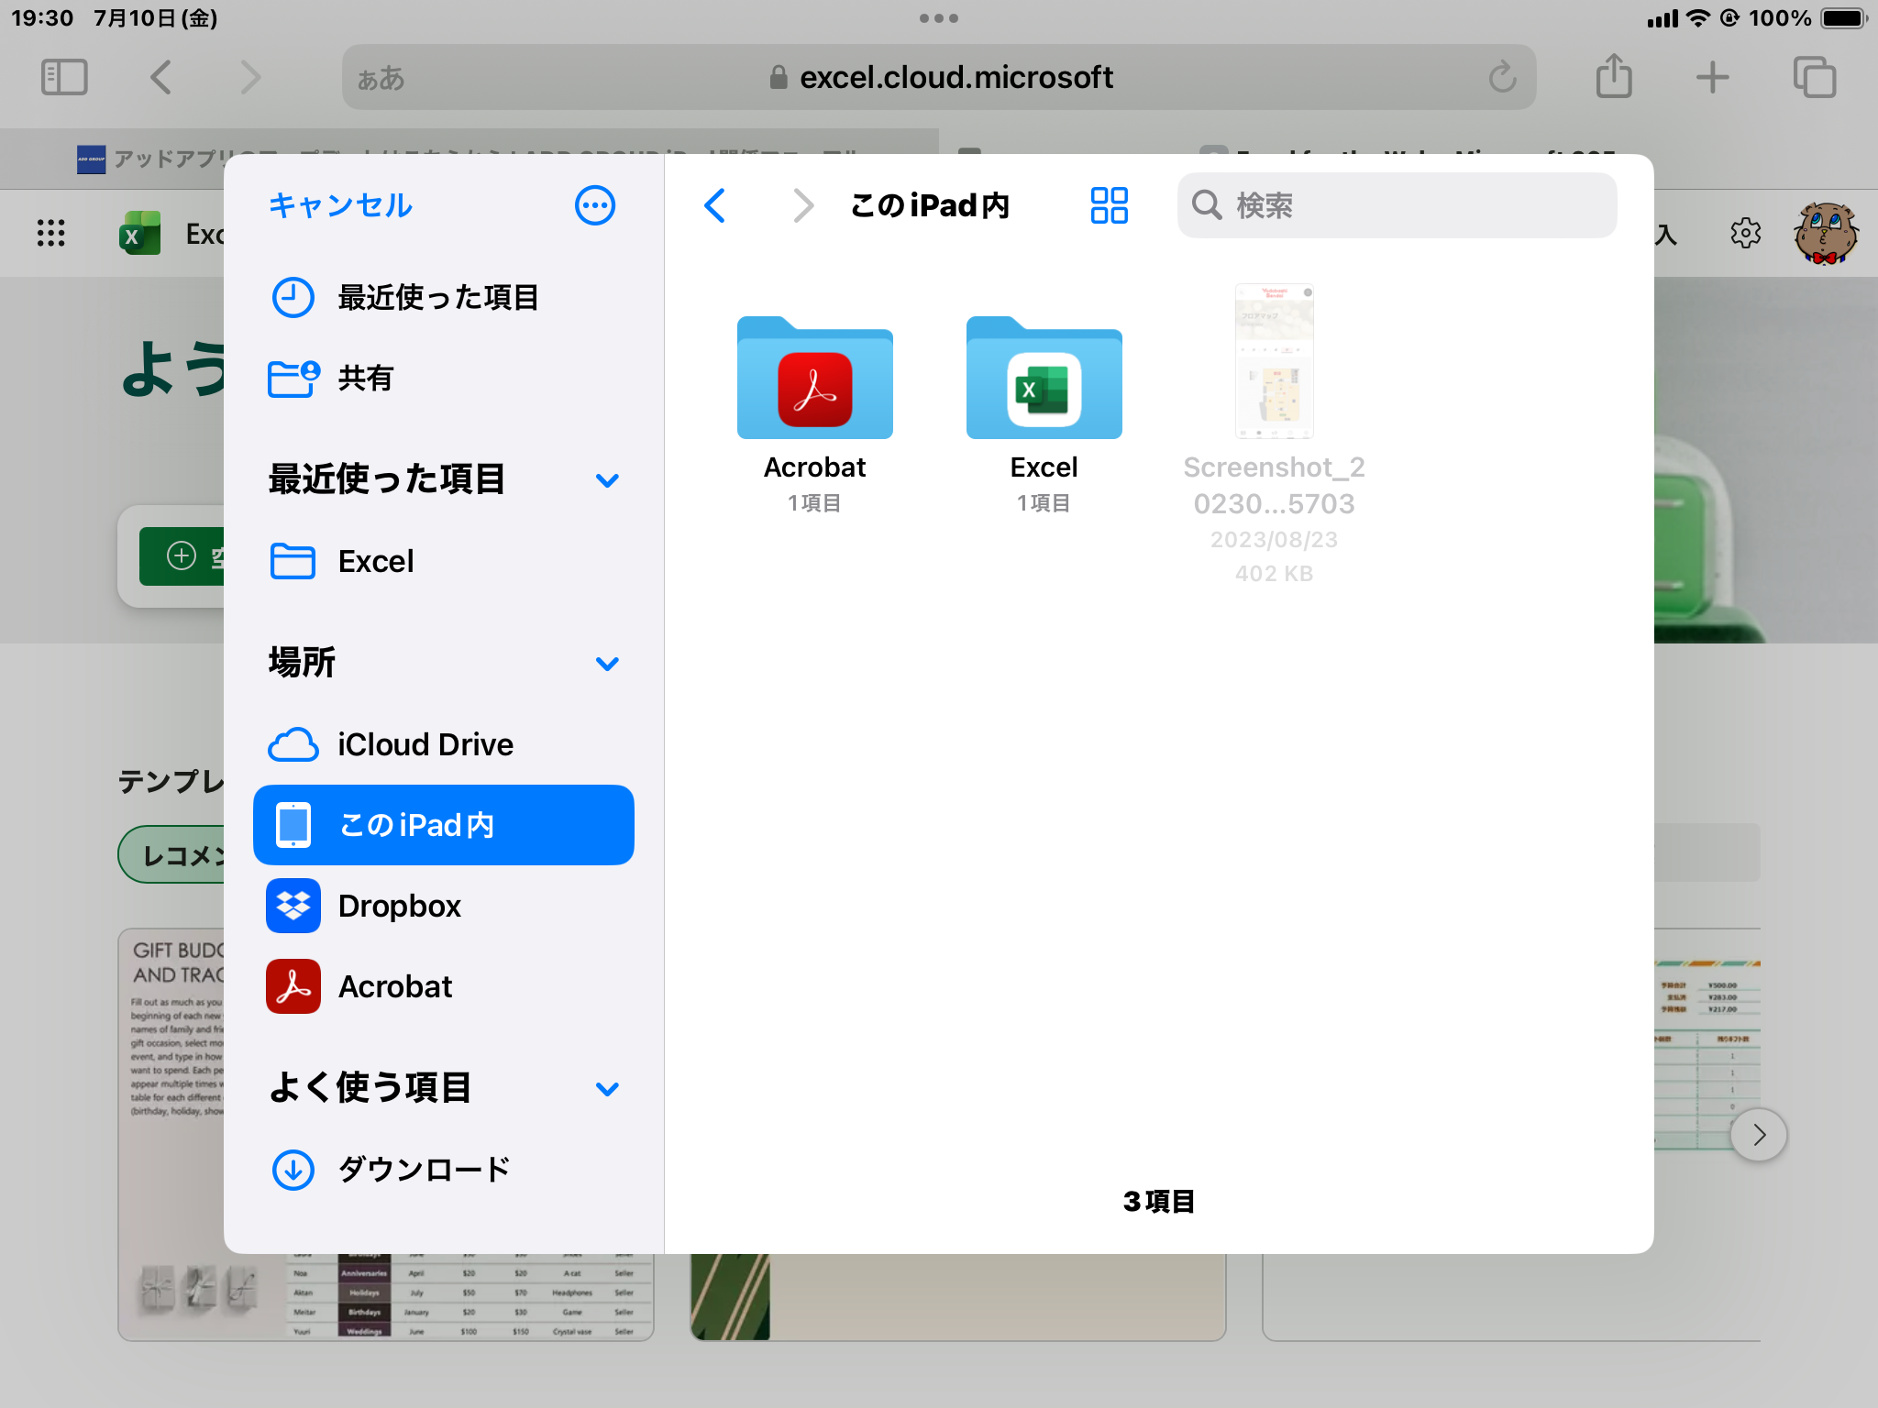The height and width of the screenshot is (1408, 1878).
Task: Tap the ぁあ reader options button
Action: click(x=381, y=78)
